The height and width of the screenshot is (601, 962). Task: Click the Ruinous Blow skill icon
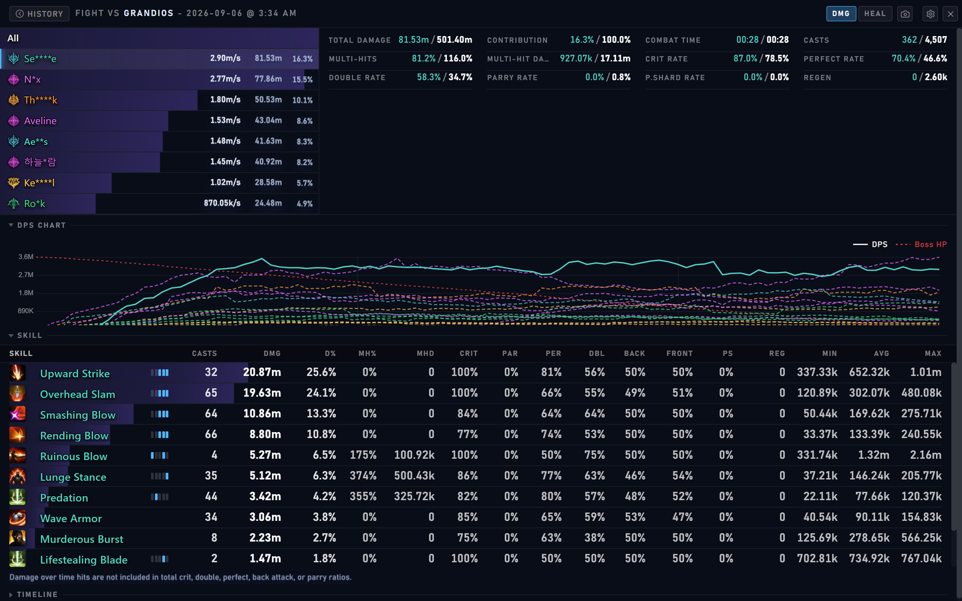[x=17, y=455]
